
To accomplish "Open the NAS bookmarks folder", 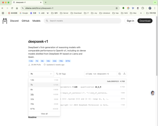I will pyautogui.click(x=124, y=13).
